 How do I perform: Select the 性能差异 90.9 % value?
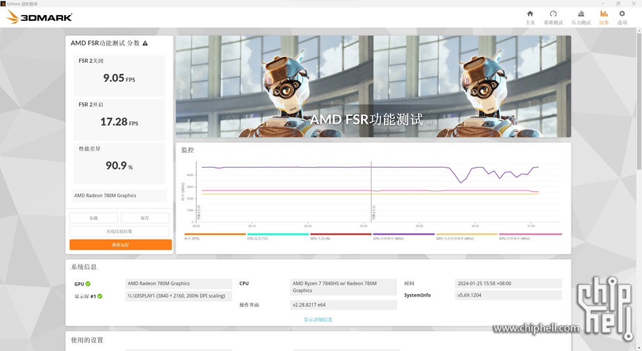coord(119,165)
